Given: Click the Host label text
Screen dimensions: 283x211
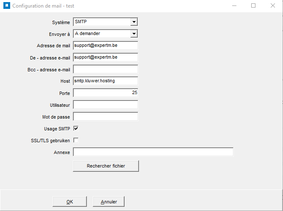Looking at the screenshot, I should (x=65, y=81).
